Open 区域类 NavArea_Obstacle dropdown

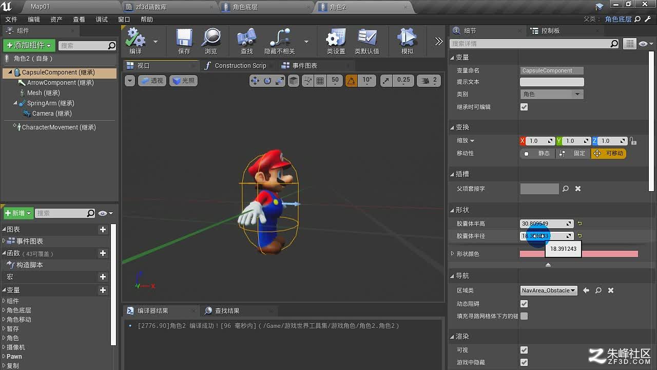tap(549, 290)
